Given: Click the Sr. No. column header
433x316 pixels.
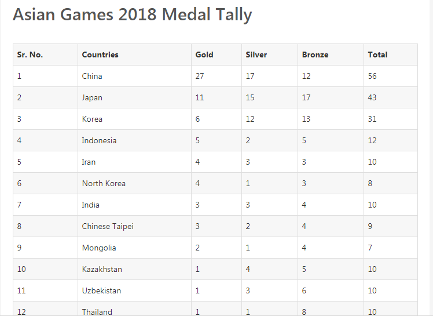Looking at the screenshot, I should [30, 55].
